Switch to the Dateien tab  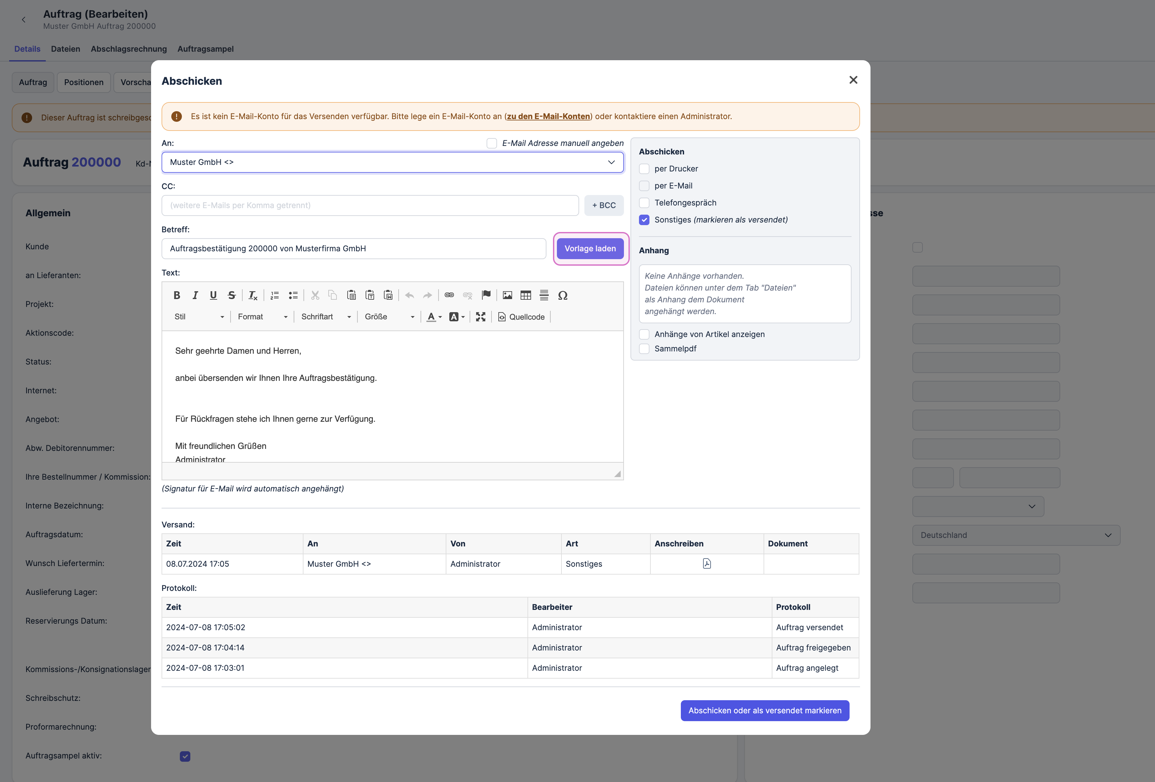coord(65,49)
